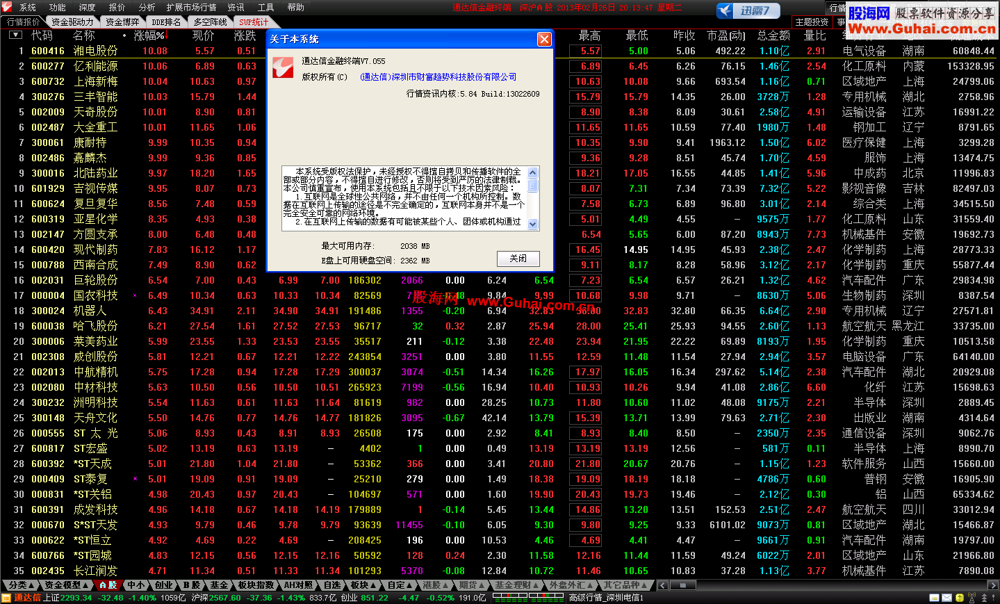Click the scroll-right arrow on bottom tab bar
The width and height of the screenshot is (1000, 604).
coord(992,585)
